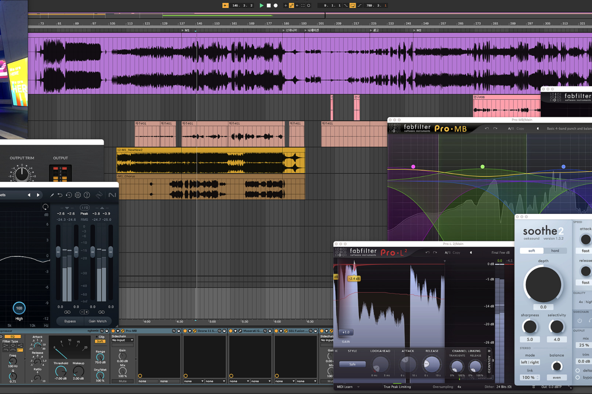Toggle the Ozone Bypass button
Viewport: 592px width, 394px height.
[x=70, y=321]
